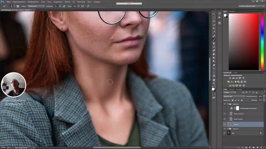The image size is (266, 149).
Task: Select the Clone Stamp tool
Action: coord(214,43)
